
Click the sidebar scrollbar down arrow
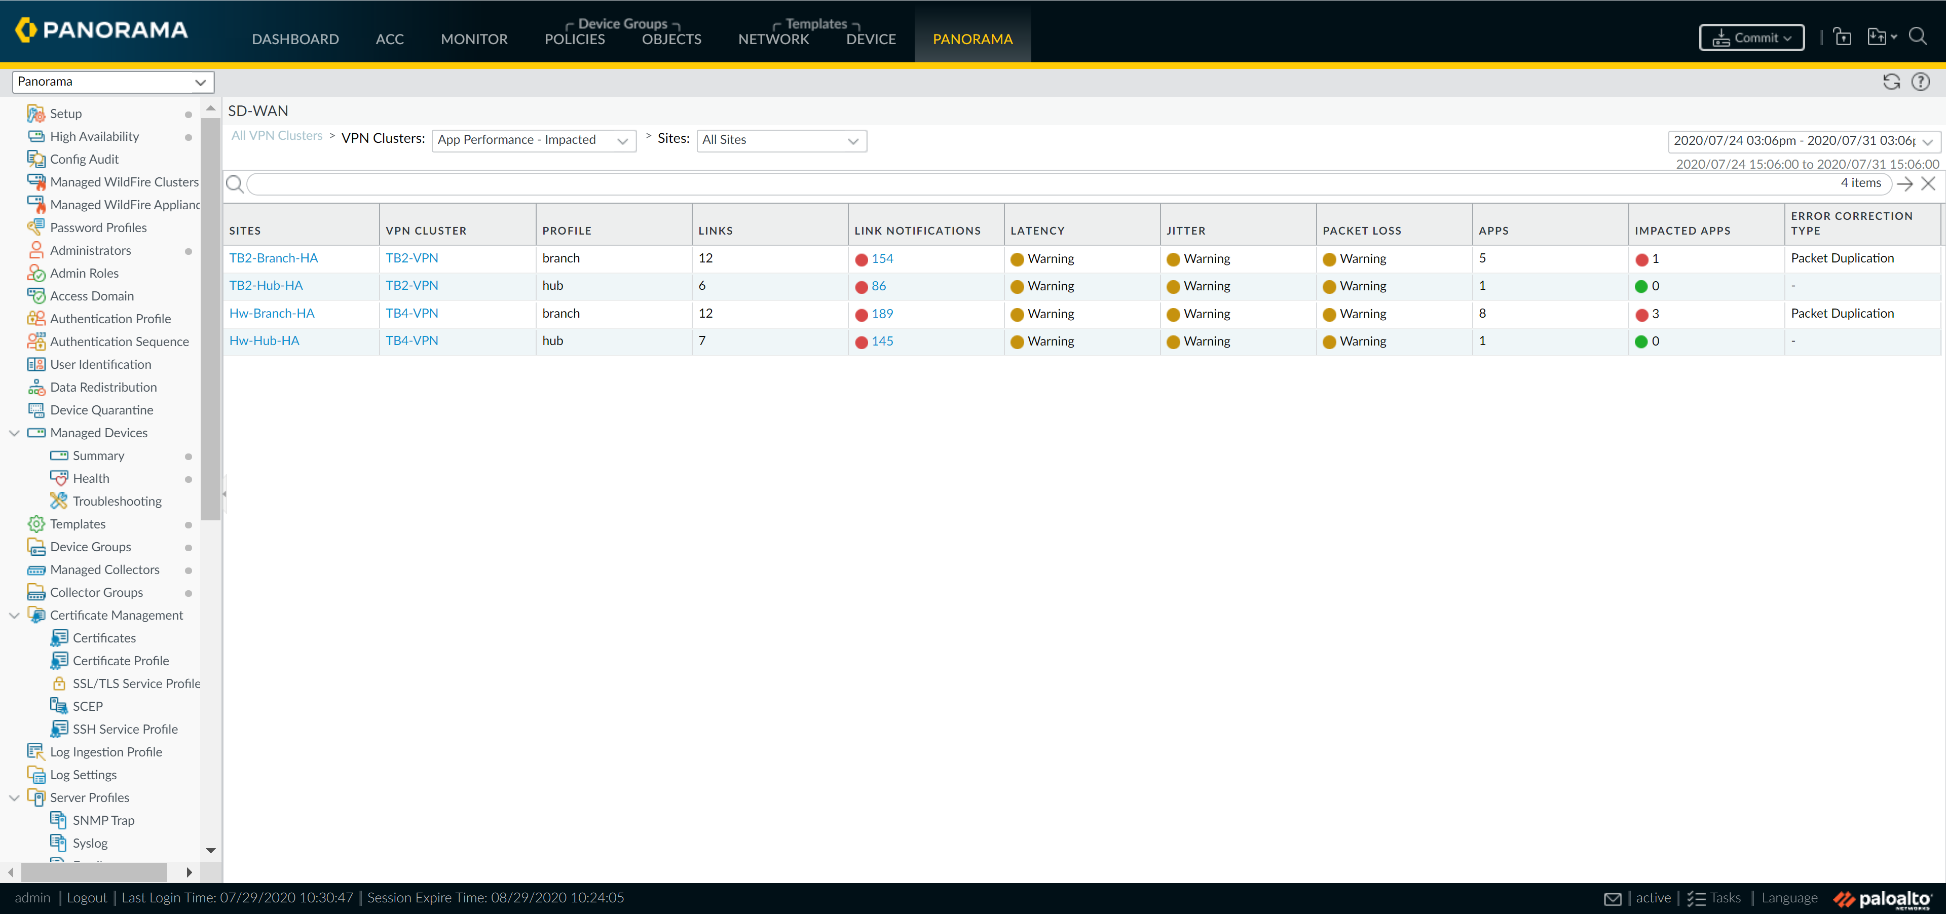[x=211, y=850]
